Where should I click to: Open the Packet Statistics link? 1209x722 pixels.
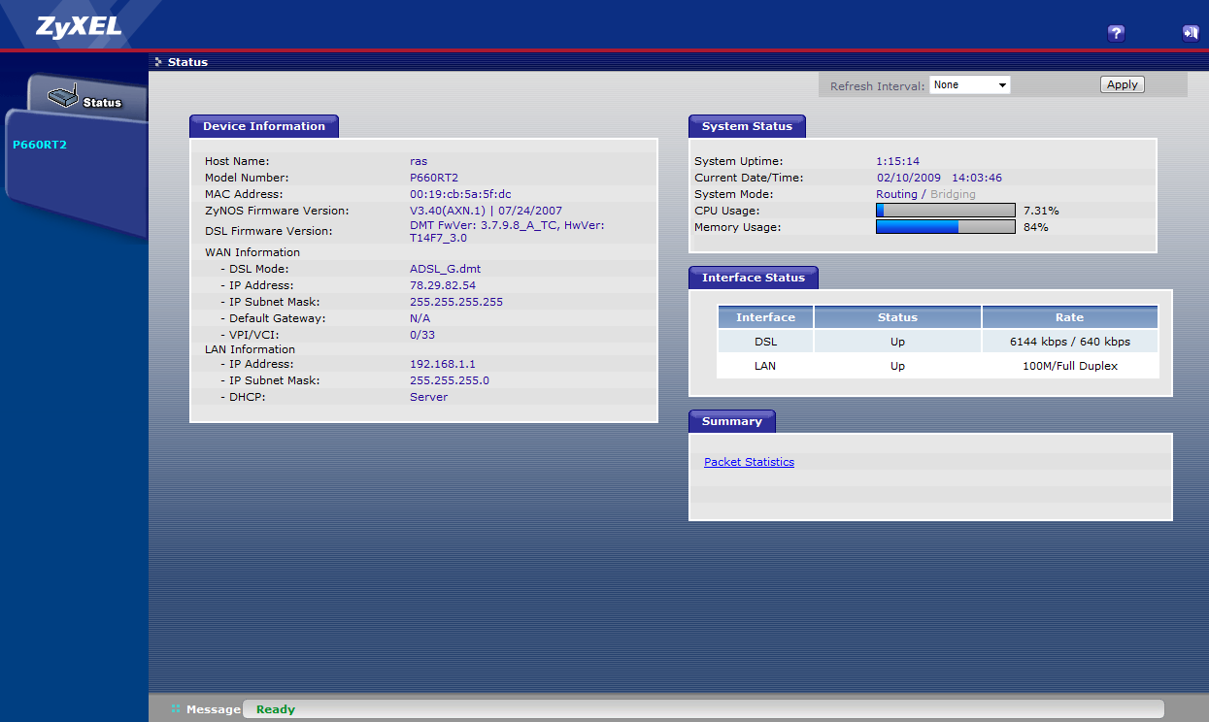pyautogui.click(x=749, y=462)
